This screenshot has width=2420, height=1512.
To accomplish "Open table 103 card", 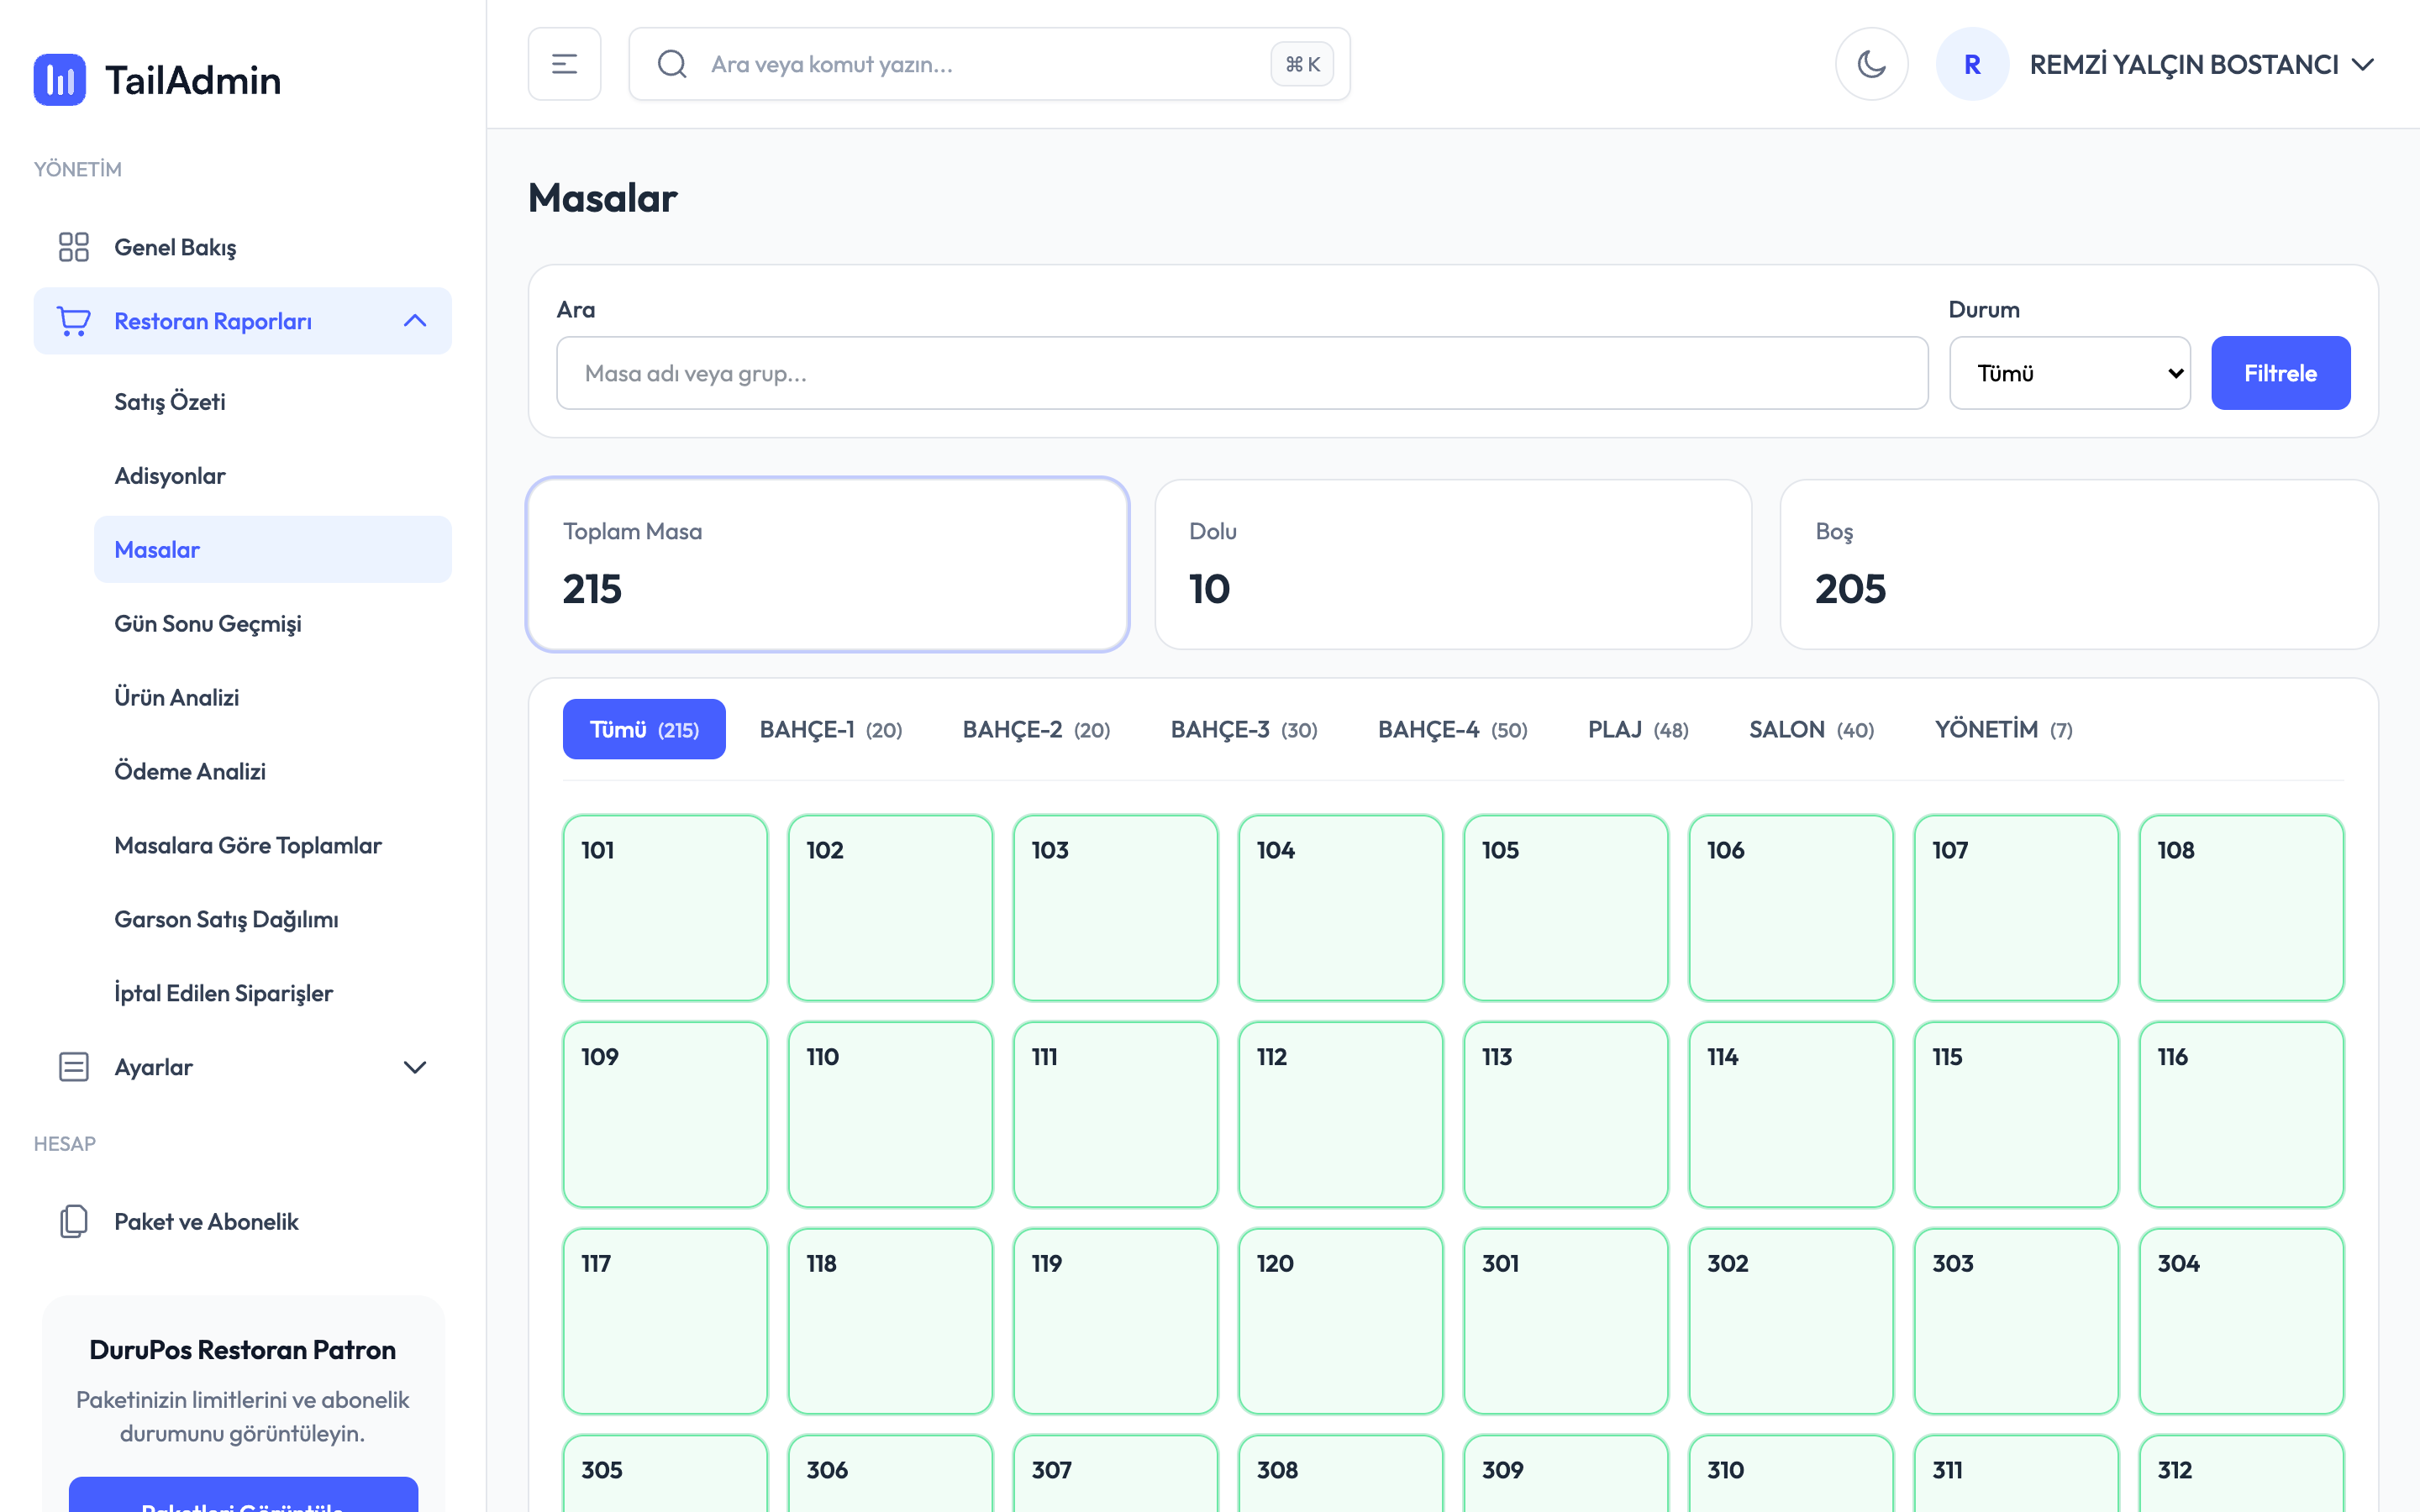I will click(x=1116, y=908).
